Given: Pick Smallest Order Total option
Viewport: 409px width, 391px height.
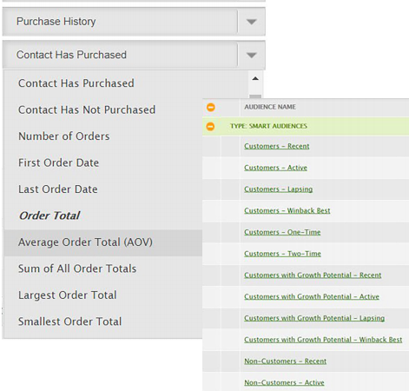Looking at the screenshot, I should click(x=69, y=321).
